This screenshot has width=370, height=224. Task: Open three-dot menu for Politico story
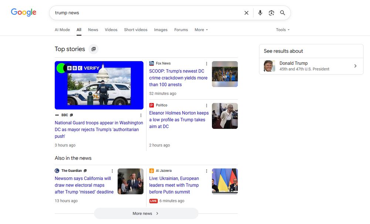(x=206, y=106)
